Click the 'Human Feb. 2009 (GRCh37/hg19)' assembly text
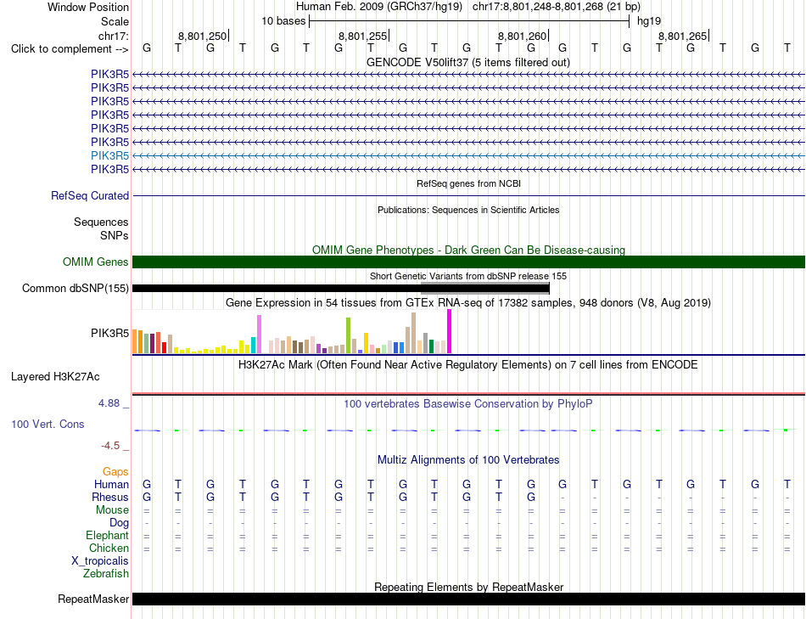Viewport: 806px width, 619px height. coord(379,7)
